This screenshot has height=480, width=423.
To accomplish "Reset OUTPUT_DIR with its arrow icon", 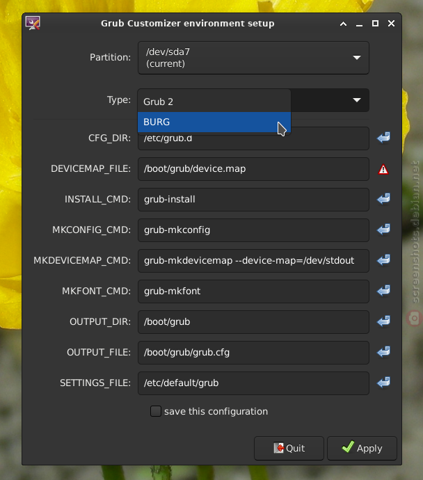I will (383, 321).
